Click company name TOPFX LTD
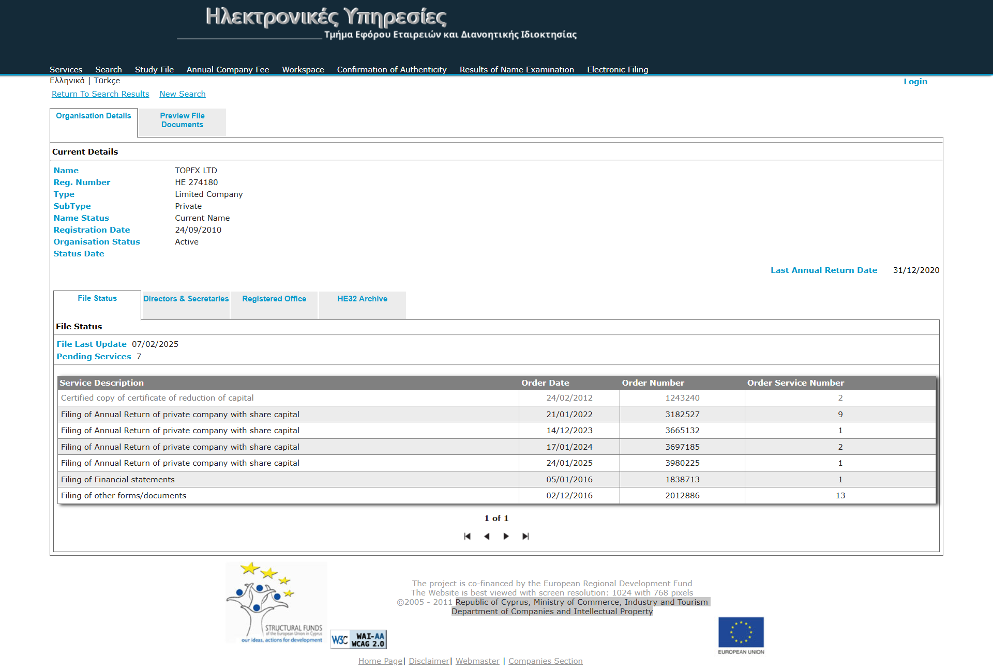 click(x=196, y=171)
